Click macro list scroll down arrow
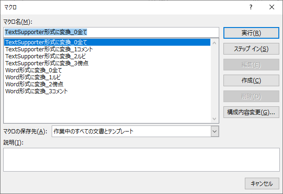The width and height of the screenshot is (283, 194). point(215,119)
